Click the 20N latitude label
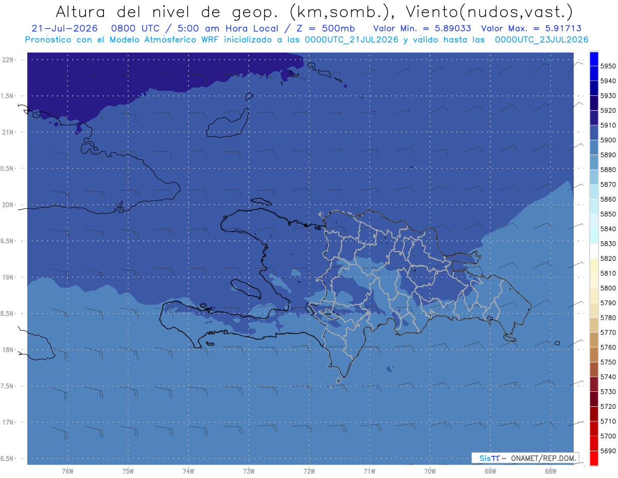This screenshot has width=618, height=478. click(9, 205)
